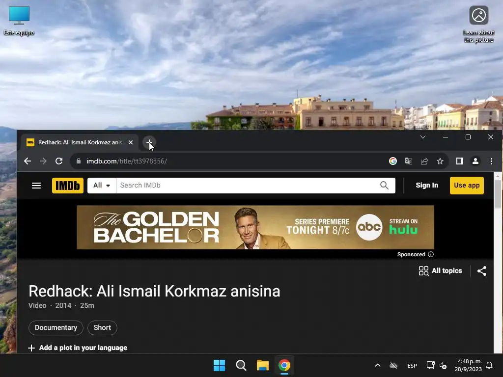Click Add a plot in your language
The width and height of the screenshot is (503, 377).
[78, 348]
